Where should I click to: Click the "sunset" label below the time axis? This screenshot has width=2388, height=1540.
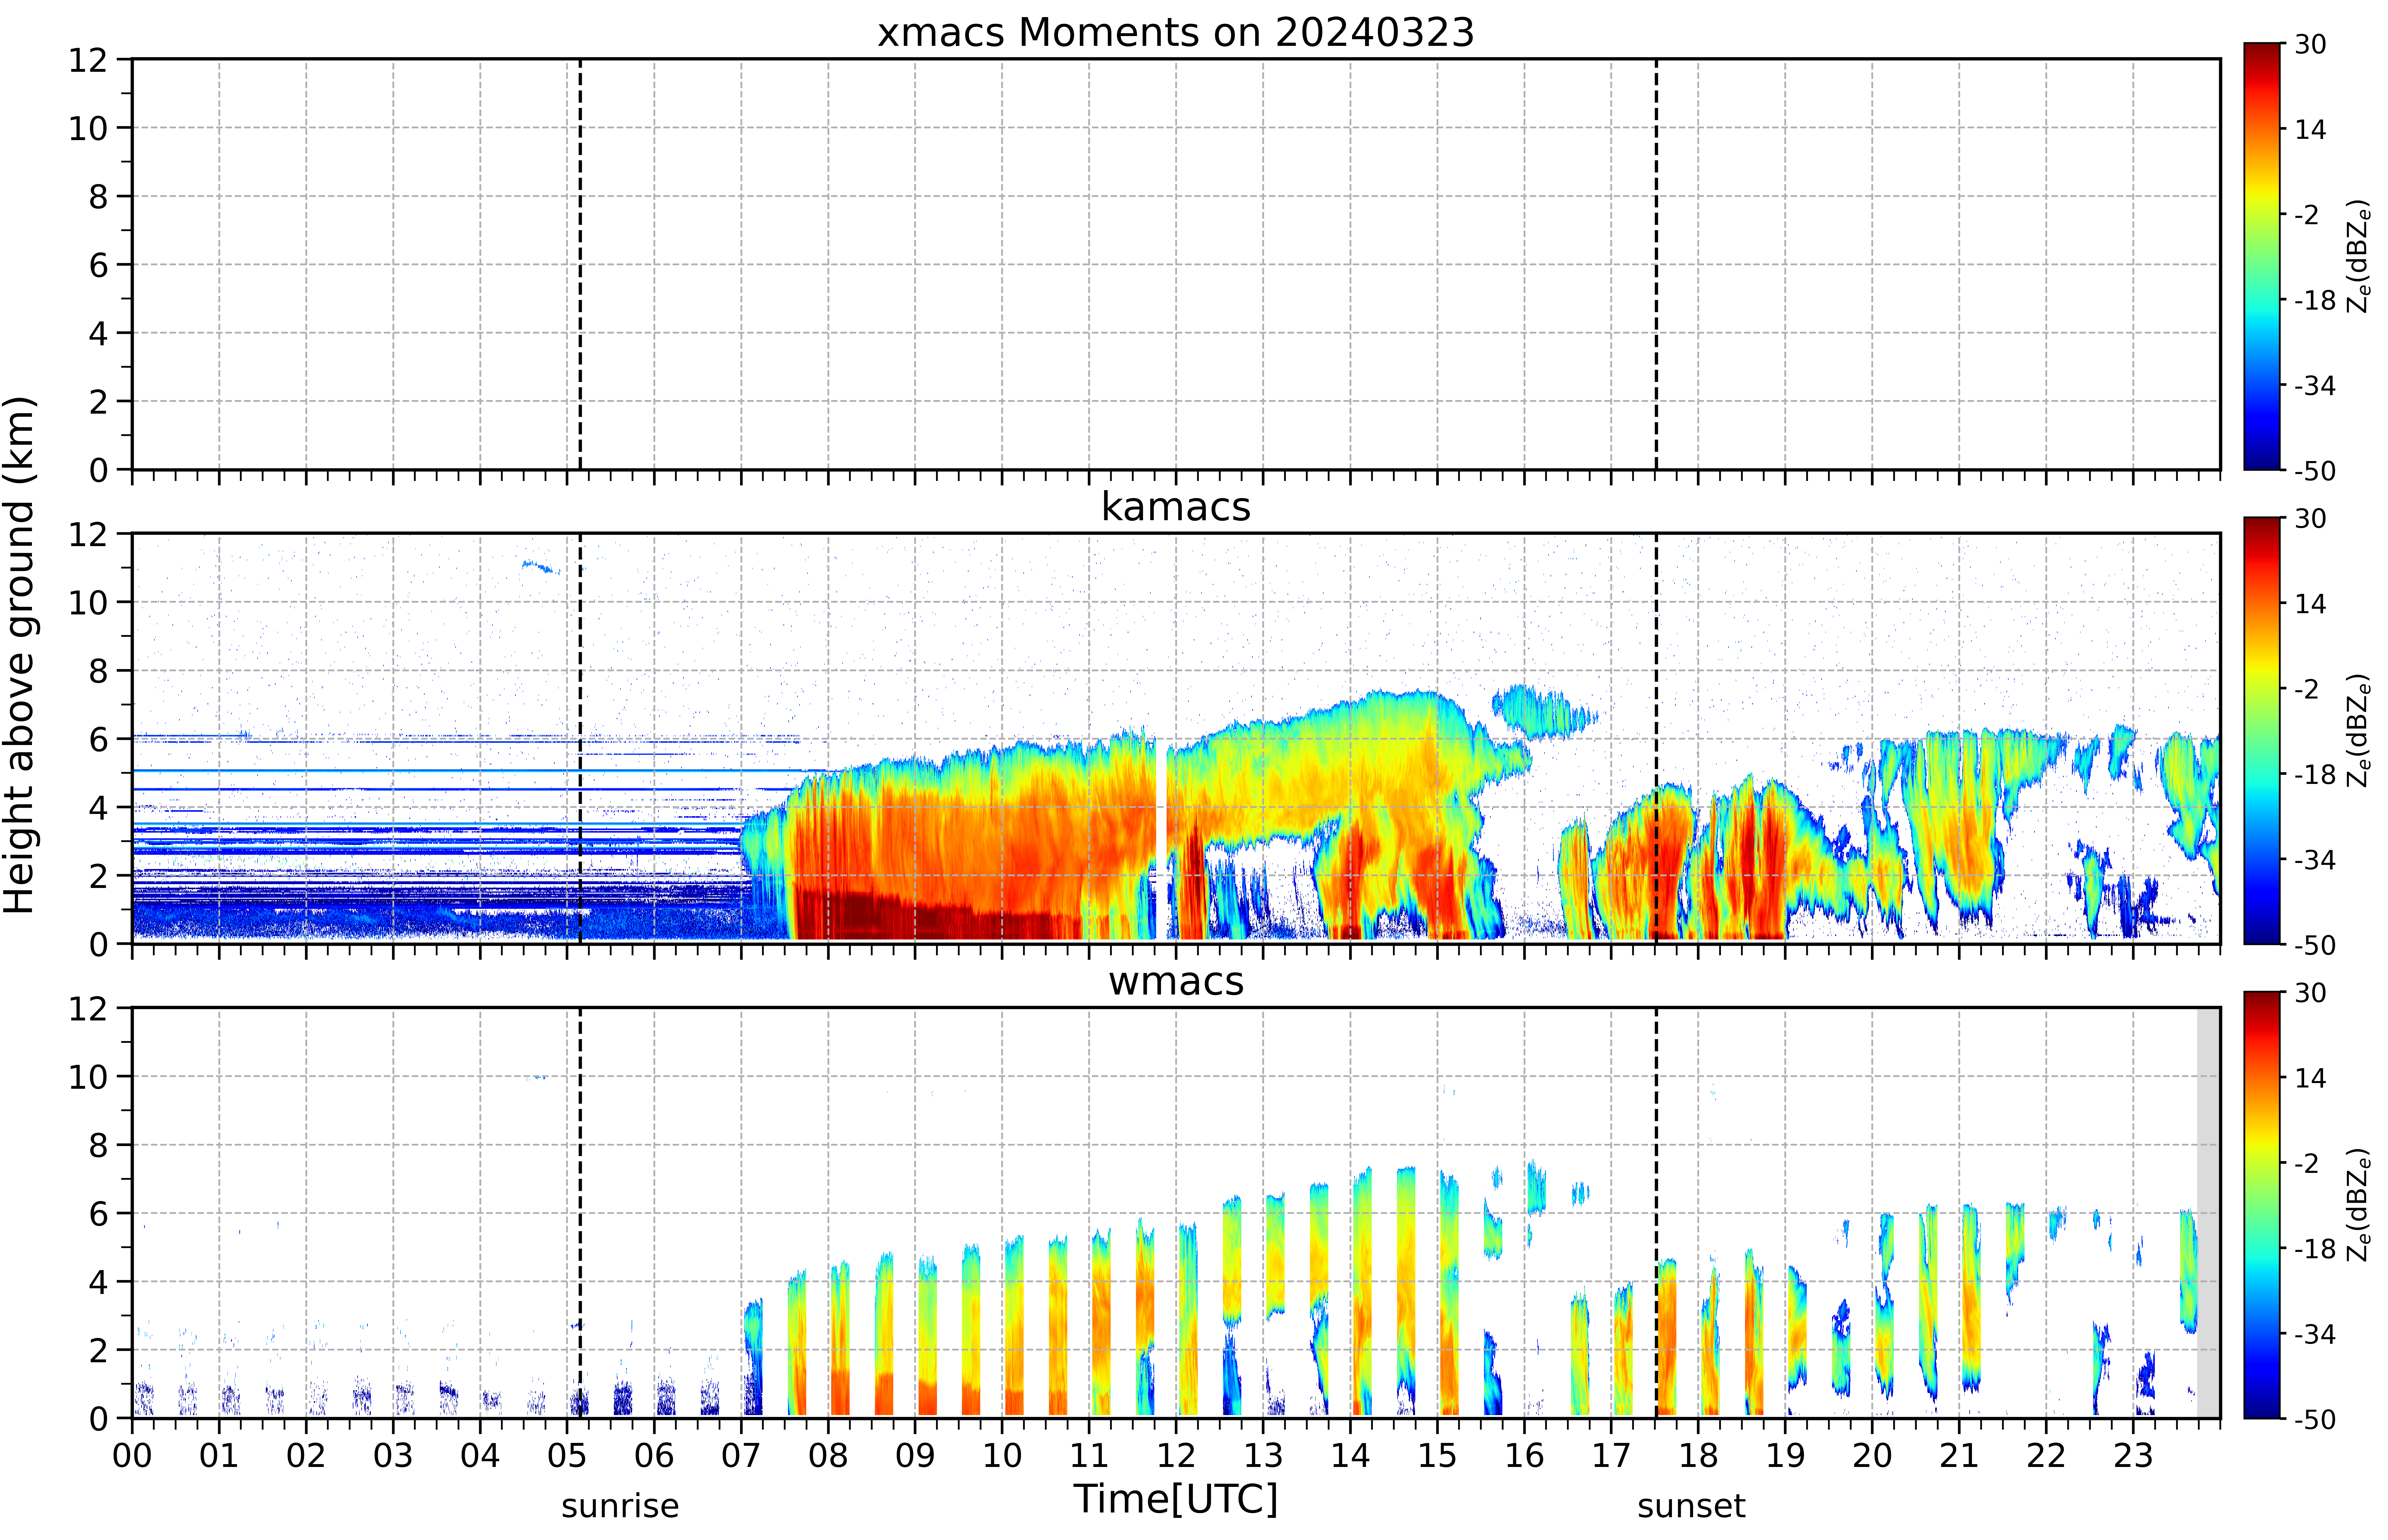(1692, 1506)
